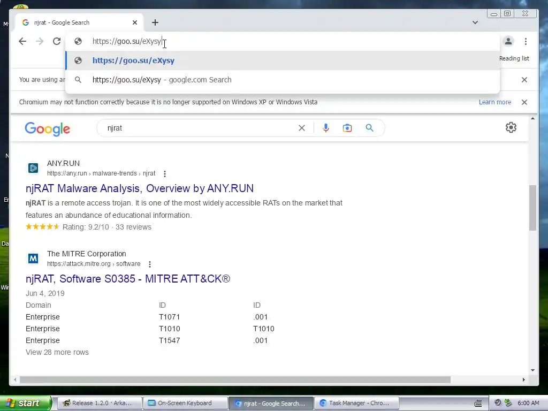Open the three-dot menu beside the attack.mitre.org result
This screenshot has width=548, height=411.
coord(150,264)
